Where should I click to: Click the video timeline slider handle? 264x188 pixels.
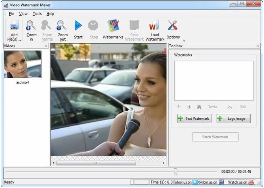point(176,172)
